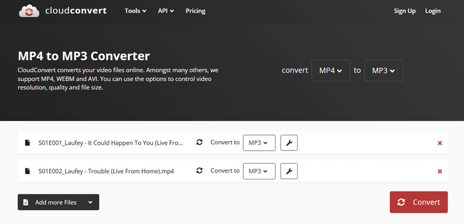Remove the S01E002 Trouble file with red X
464x224 pixels.
pos(440,171)
